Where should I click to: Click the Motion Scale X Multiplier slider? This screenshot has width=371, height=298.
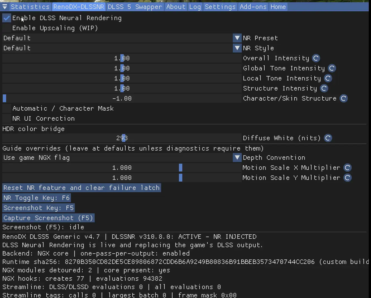pos(122,168)
